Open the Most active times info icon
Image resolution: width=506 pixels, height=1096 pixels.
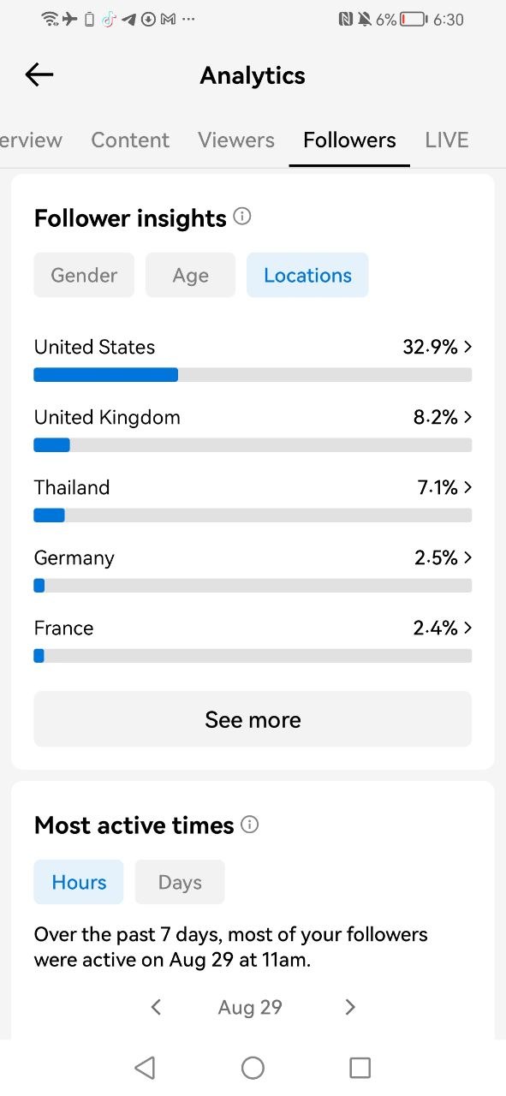click(249, 825)
